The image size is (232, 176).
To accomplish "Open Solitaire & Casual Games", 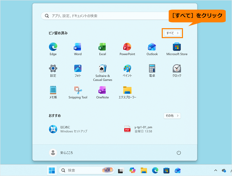I will pos(102,73).
